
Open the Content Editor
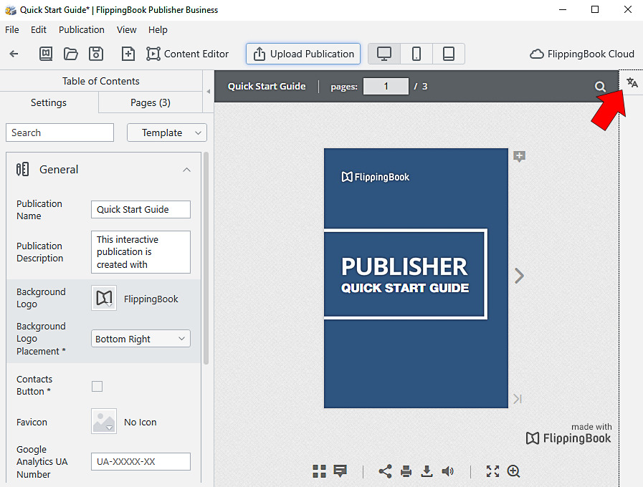pos(187,54)
